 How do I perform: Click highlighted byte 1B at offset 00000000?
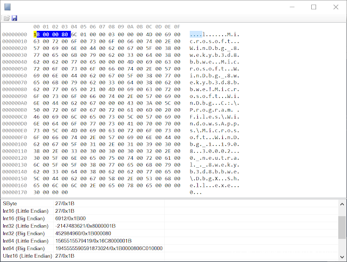click(x=36, y=35)
